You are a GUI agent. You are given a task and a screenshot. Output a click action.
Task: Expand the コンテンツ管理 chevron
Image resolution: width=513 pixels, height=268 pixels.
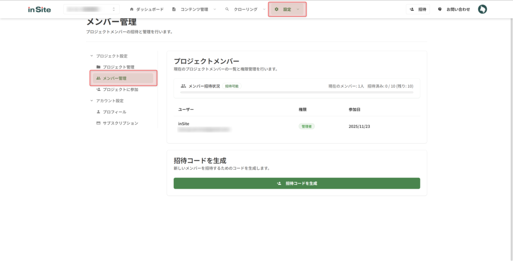[214, 9]
